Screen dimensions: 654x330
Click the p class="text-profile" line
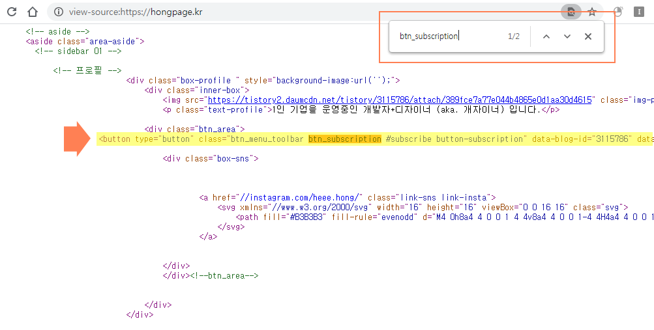(x=361, y=110)
